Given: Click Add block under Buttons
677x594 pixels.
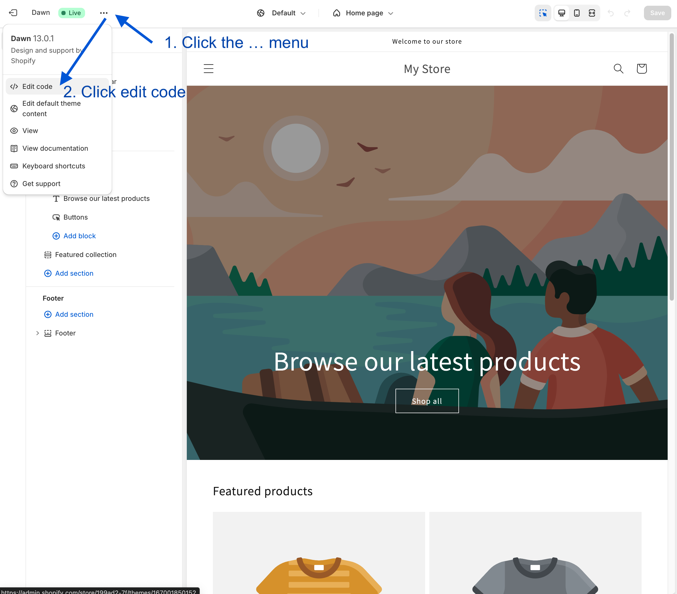Looking at the screenshot, I should (x=80, y=235).
